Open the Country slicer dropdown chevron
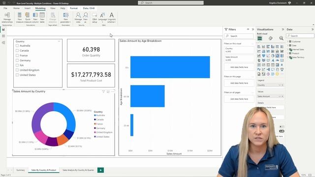This screenshot has width=315, height=177. [59, 41]
